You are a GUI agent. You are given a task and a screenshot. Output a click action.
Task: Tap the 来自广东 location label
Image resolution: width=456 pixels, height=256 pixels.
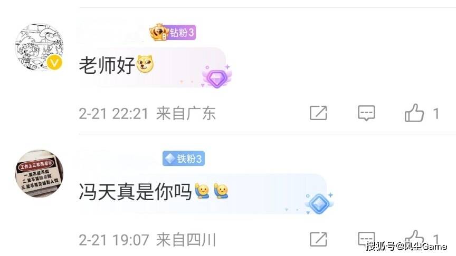pyautogui.click(x=186, y=113)
